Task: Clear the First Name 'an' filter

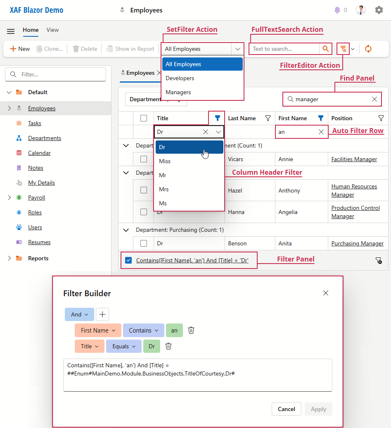Action: [x=321, y=132]
